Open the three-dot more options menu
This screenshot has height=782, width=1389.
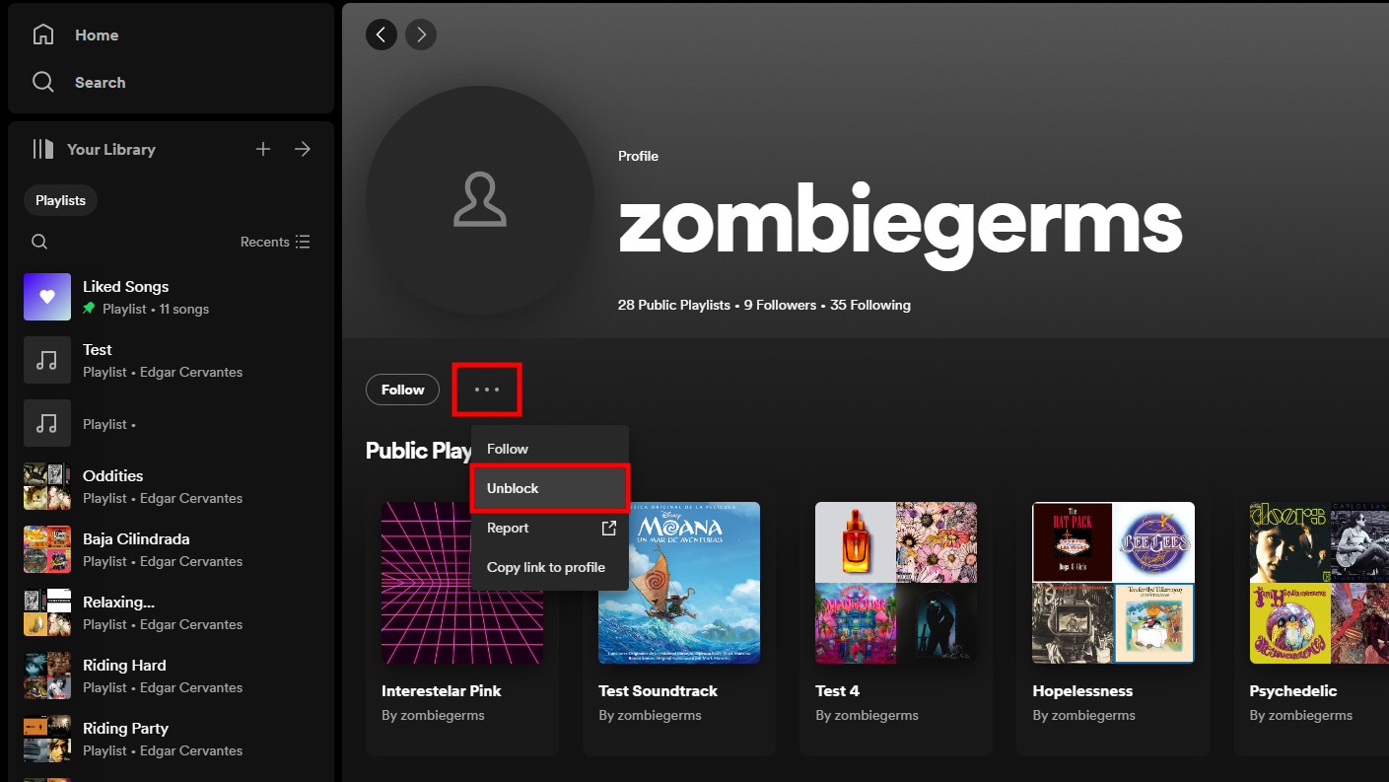(x=487, y=390)
